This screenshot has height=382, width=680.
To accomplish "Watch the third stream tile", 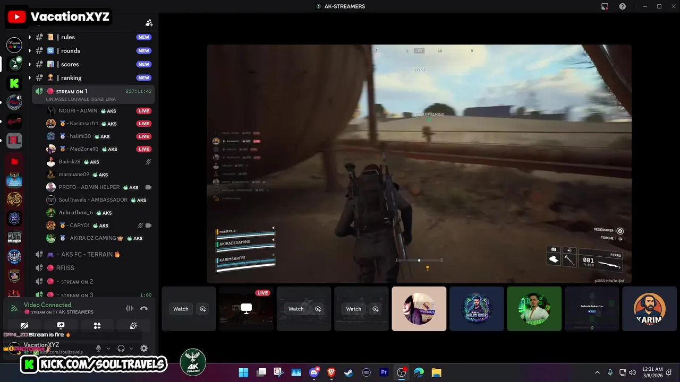I will (x=296, y=309).
